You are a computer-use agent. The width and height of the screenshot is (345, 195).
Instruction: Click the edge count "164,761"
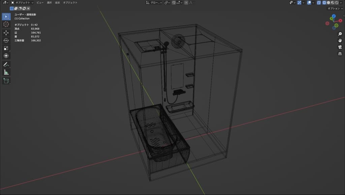point(36,33)
